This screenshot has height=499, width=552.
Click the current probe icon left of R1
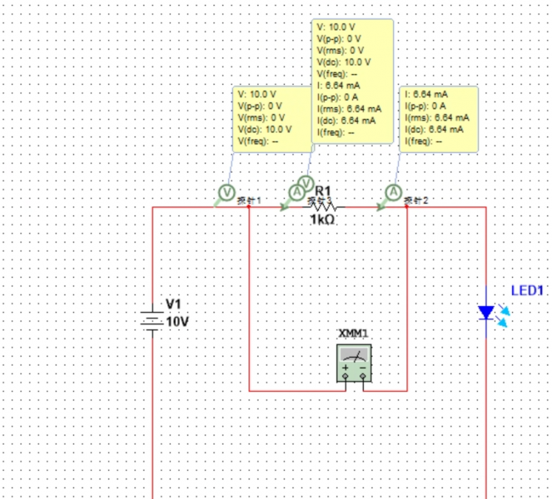coord(296,192)
